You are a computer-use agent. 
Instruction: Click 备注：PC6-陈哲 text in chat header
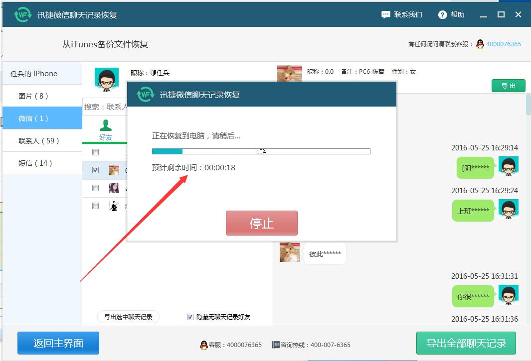coord(362,71)
